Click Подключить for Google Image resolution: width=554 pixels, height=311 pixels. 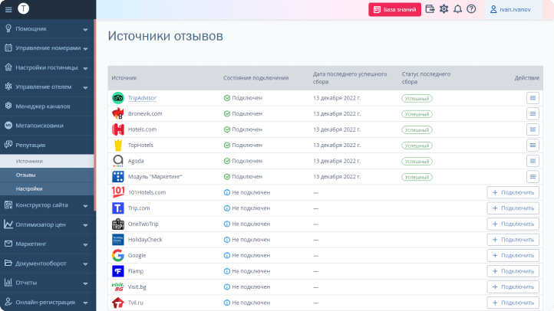[x=513, y=255]
